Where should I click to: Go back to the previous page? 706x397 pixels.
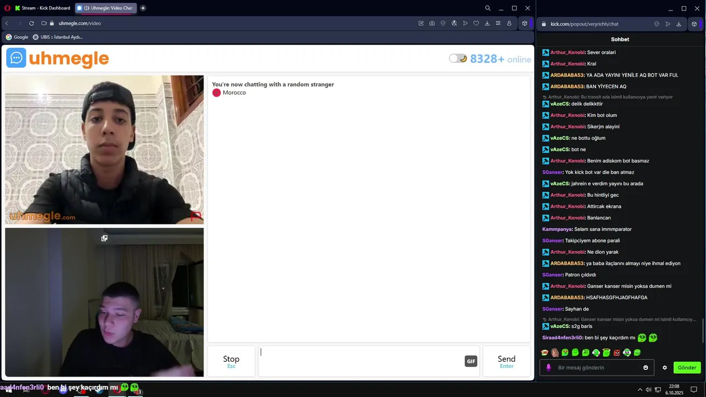pyautogui.click(x=7, y=23)
